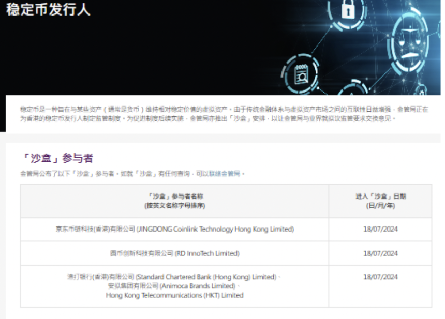445x319 pixels.
Task: Click the 进入「沙盒」日期 column header
Action: (x=380, y=201)
